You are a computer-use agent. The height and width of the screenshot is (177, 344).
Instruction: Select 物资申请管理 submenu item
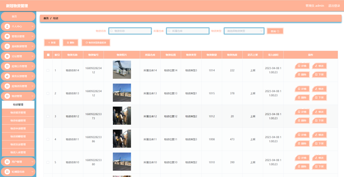click(x=18, y=128)
